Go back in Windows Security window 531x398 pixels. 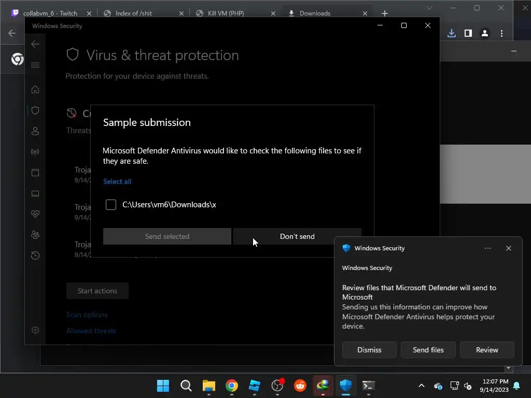click(35, 44)
